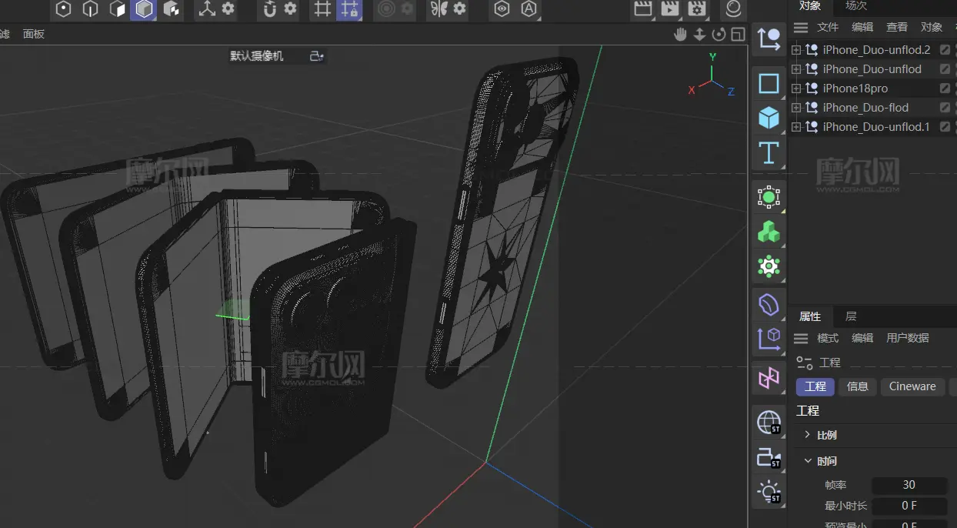The image size is (957, 528).
Task: Click the butterfly symmetry icon
Action: (x=438, y=9)
